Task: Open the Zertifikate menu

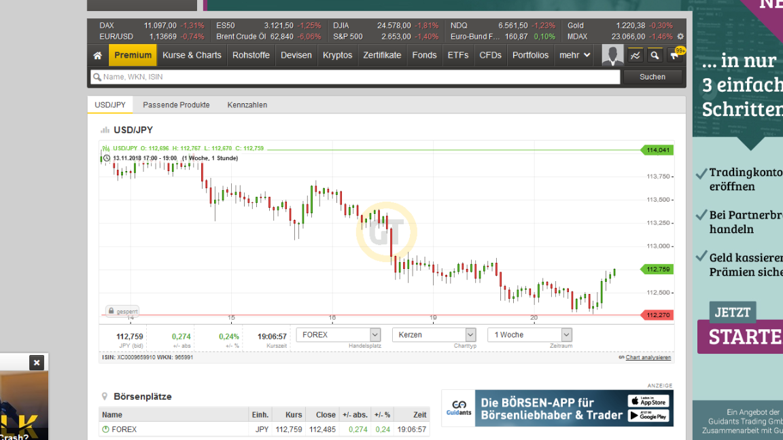Action: pyautogui.click(x=382, y=56)
